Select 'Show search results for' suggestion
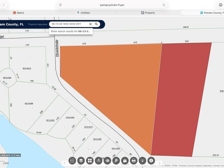The height and width of the screenshot is (168, 224). coord(70,31)
